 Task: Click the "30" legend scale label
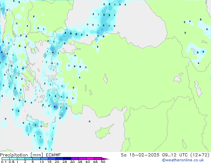coord(72,162)
